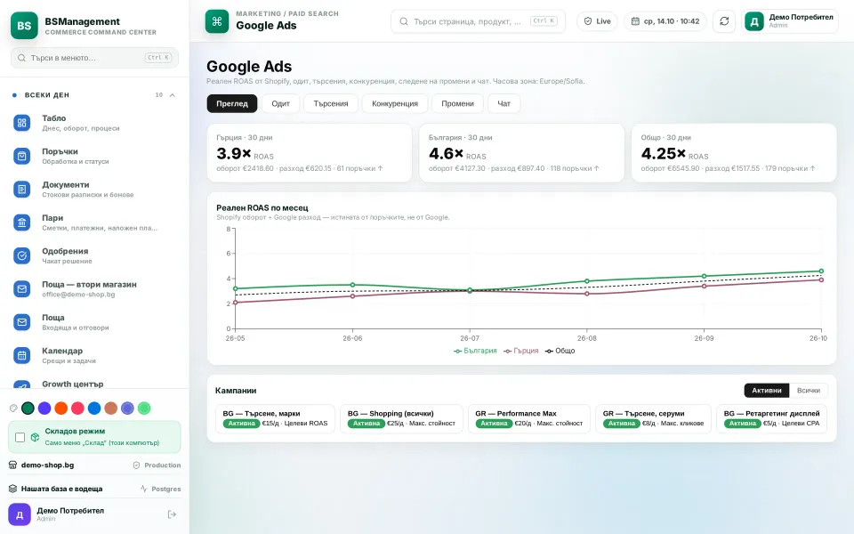
Task: Select the dark green theme swatch
Action: click(x=28, y=409)
